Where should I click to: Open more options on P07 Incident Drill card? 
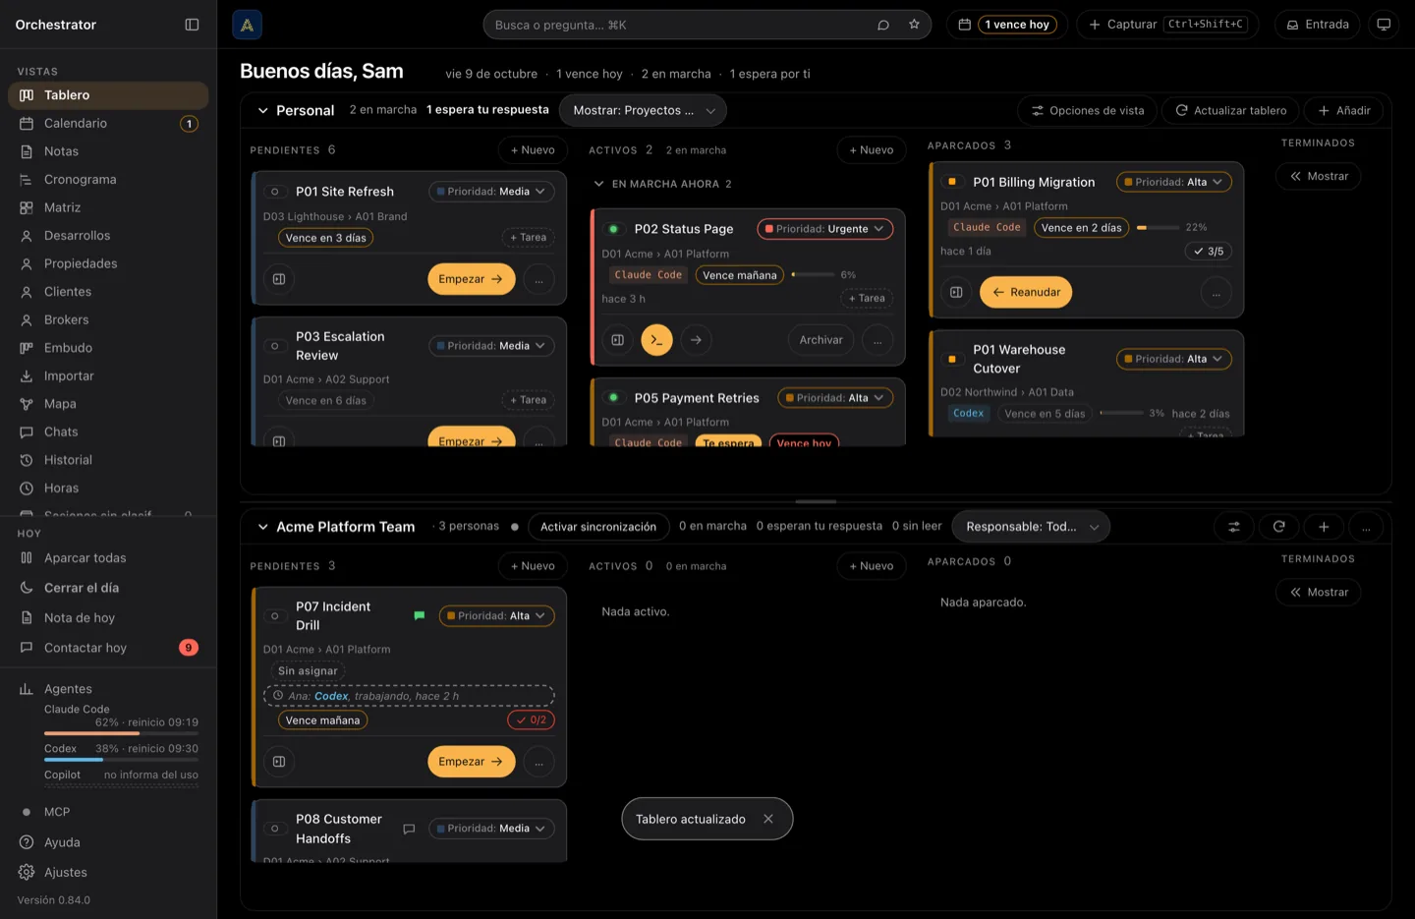(538, 762)
